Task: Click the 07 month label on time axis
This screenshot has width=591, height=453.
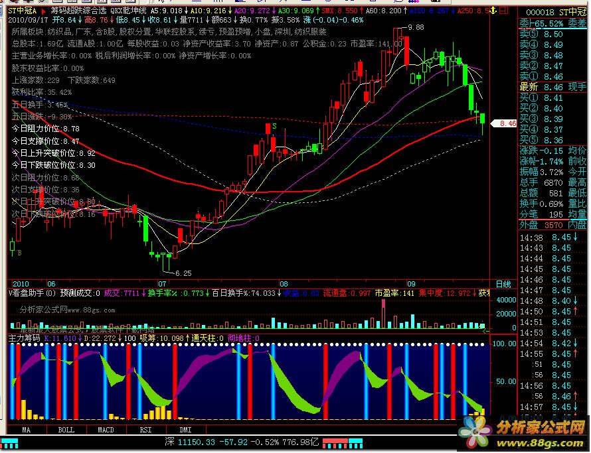Action: (x=162, y=284)
